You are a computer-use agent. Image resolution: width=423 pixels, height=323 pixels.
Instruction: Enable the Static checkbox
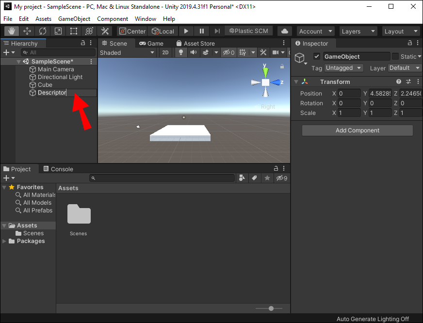395,56
